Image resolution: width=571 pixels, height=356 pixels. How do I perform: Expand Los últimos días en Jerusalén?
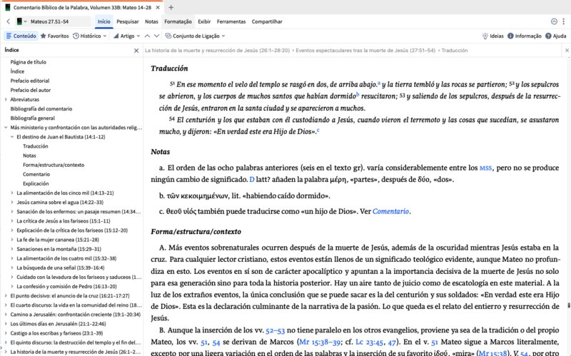click(6, 324)
